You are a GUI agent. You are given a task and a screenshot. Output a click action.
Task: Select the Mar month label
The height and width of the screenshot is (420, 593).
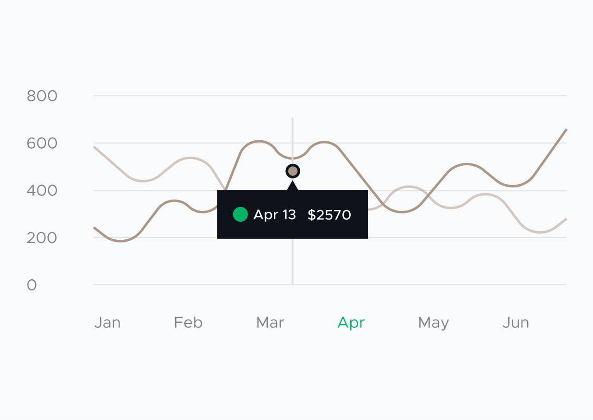pos(270,322)
